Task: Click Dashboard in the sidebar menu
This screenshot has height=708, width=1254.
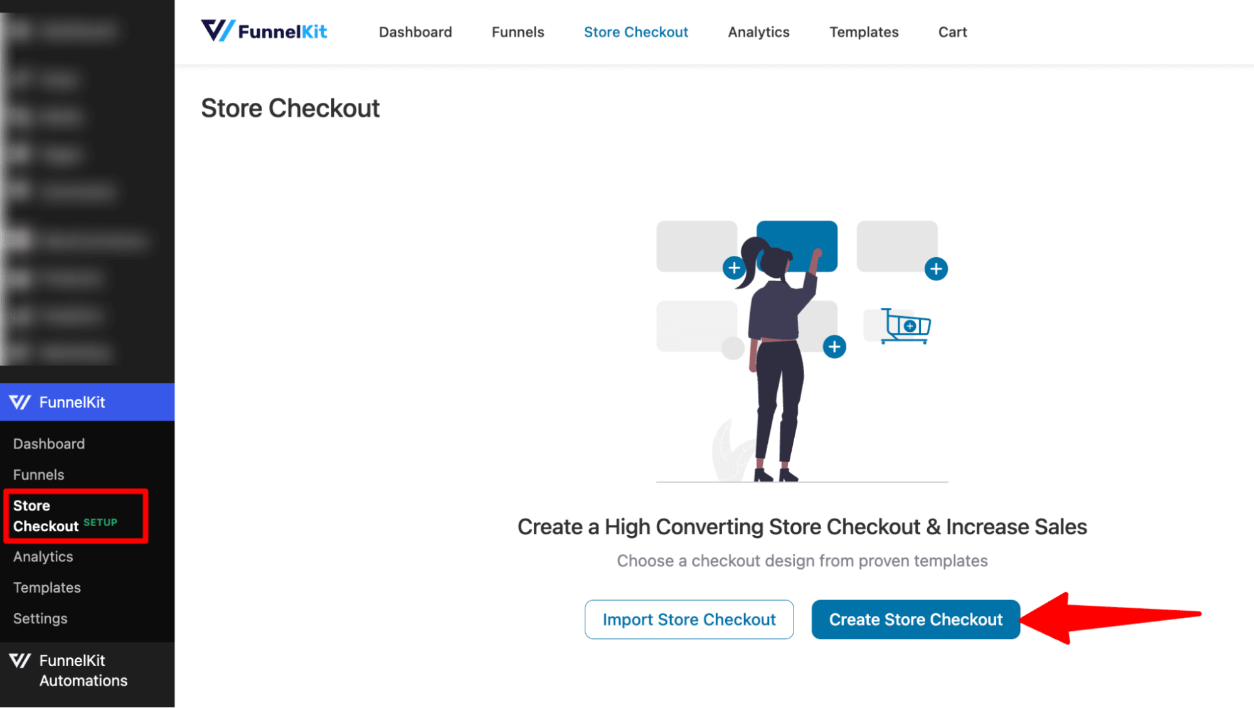Action: point(48,443)
